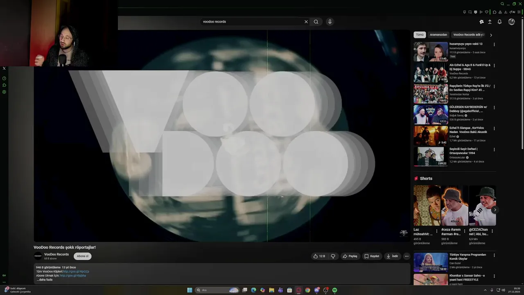Image resolution: width=524 pixels, height=295 pixels.
Task: Open sidebar extensions cube icon
Action: tap(4, 85)
